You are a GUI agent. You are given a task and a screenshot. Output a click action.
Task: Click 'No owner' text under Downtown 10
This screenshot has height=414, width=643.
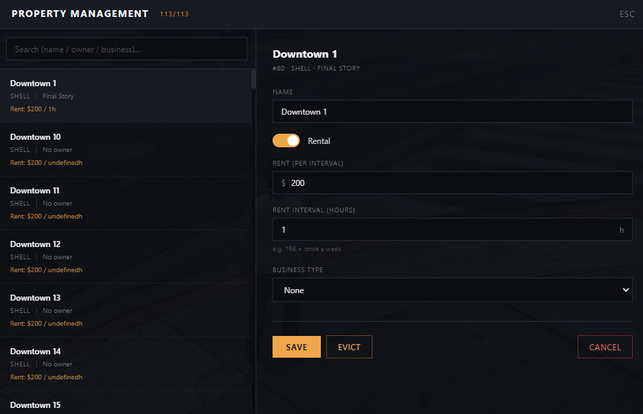(57, 150)
